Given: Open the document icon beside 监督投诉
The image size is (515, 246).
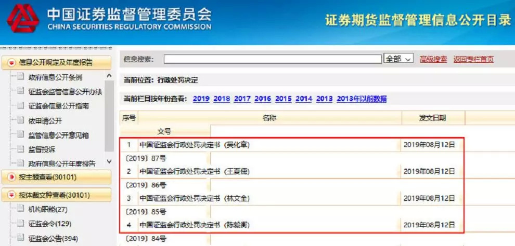Looking at the screenshot, I should [21, 149].
